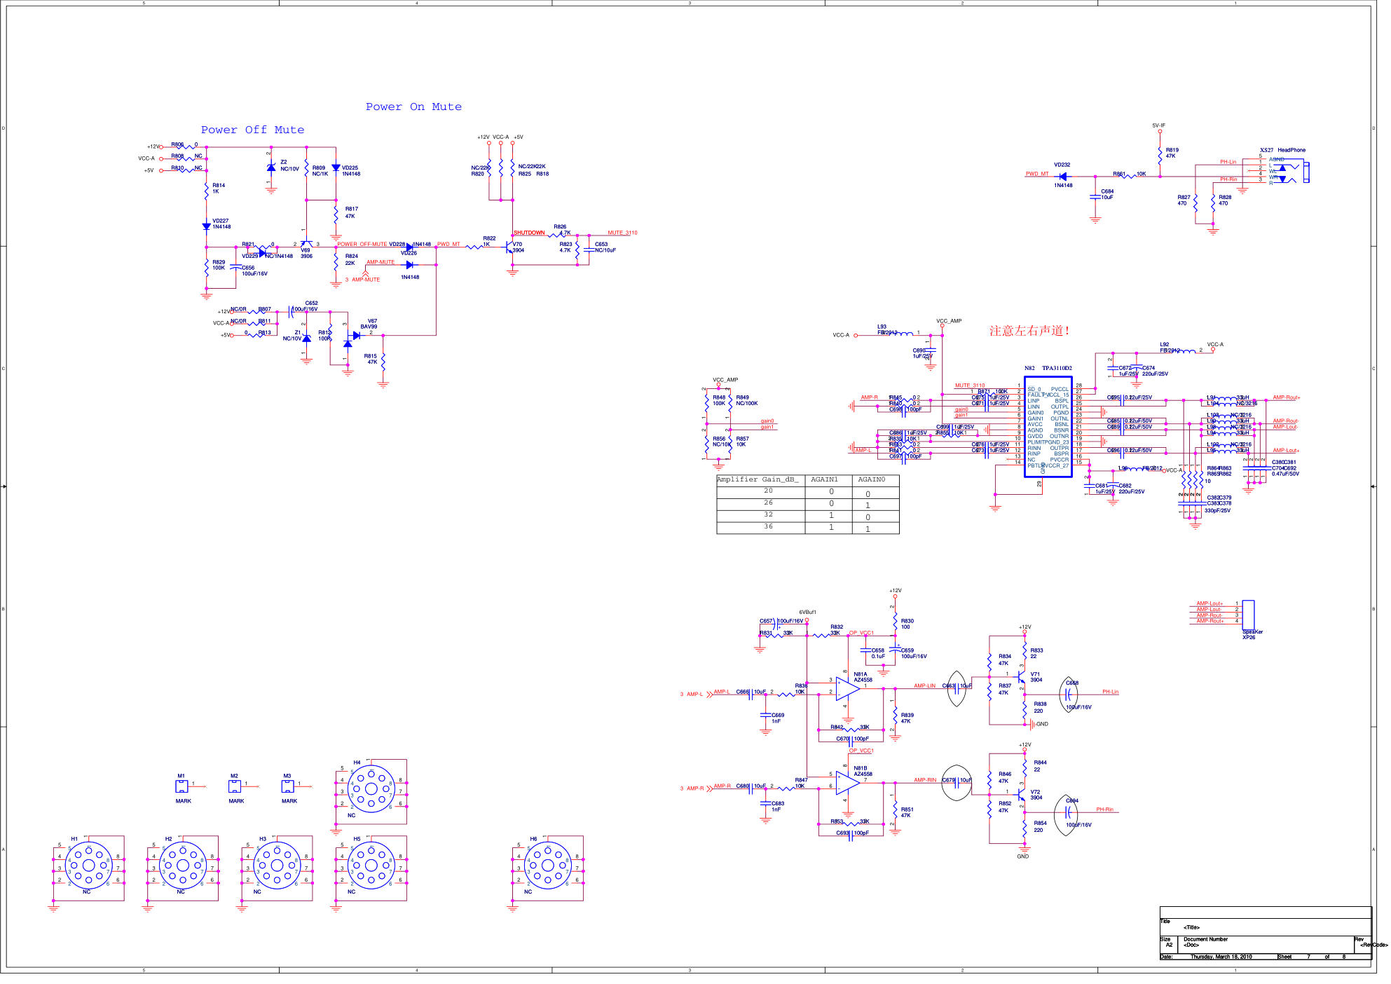The width and height of the screenshot is (1391, 984).
Task: Select mounting hole H2
Action: pyautogui.click(x=183, y=866)
